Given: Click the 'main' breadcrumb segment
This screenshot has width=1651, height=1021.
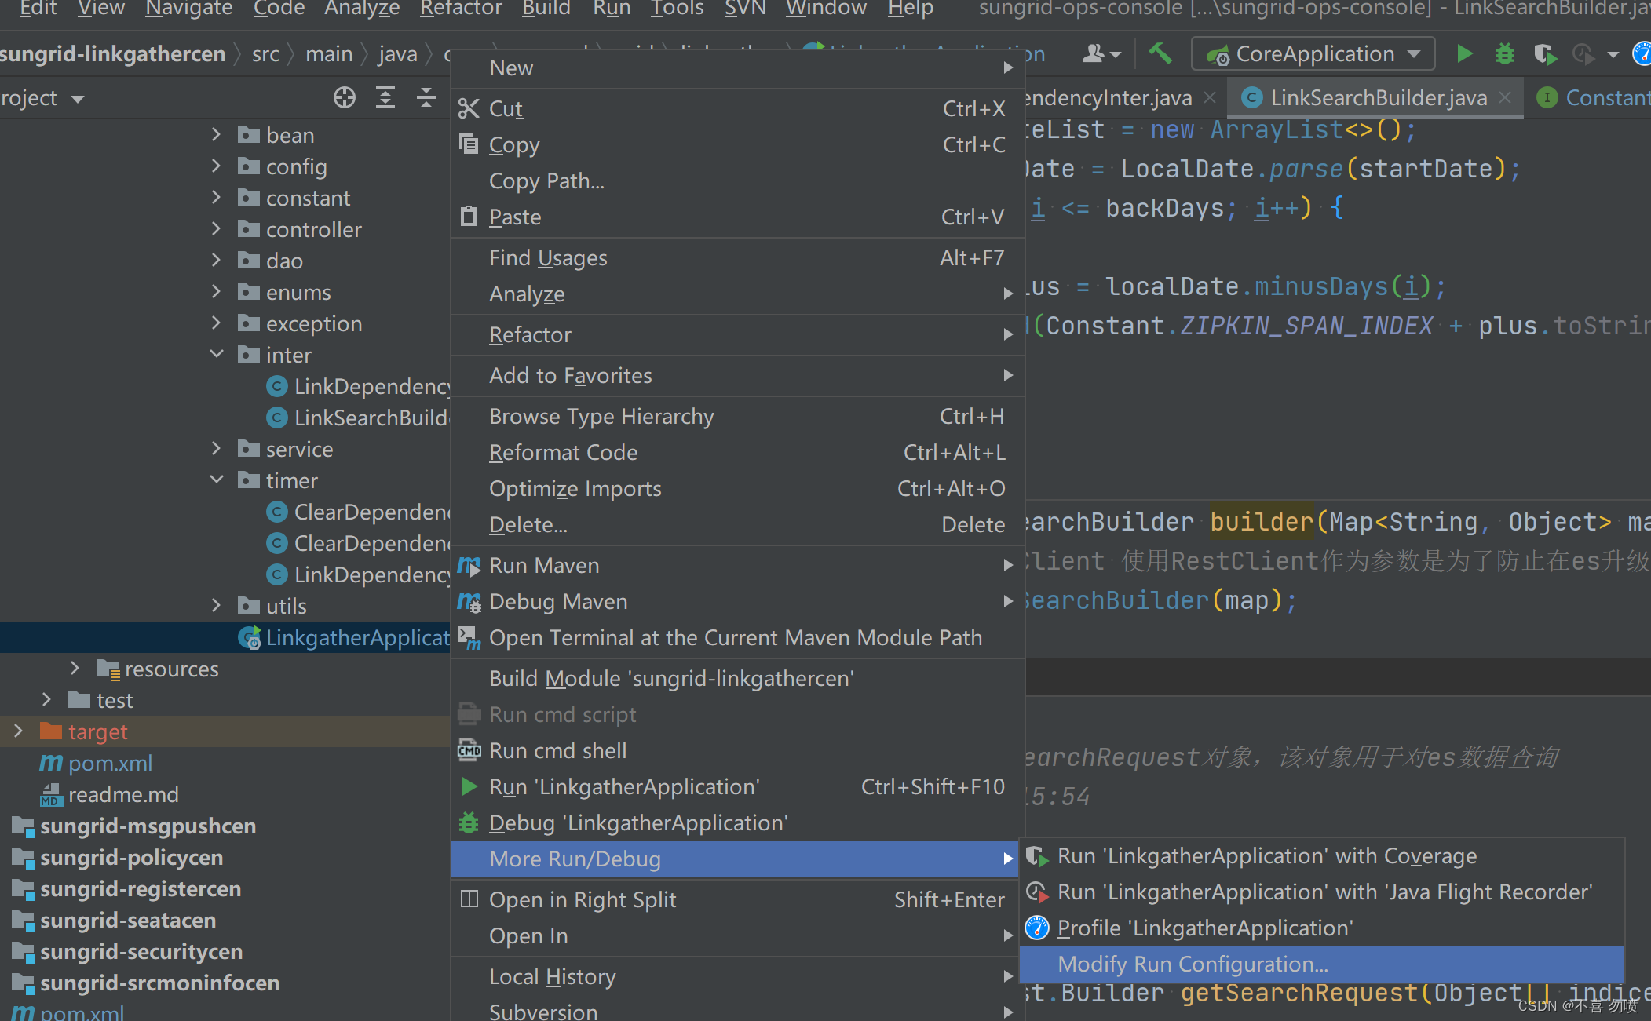Looking at the screenshot, I should click(x=329, y=54).
